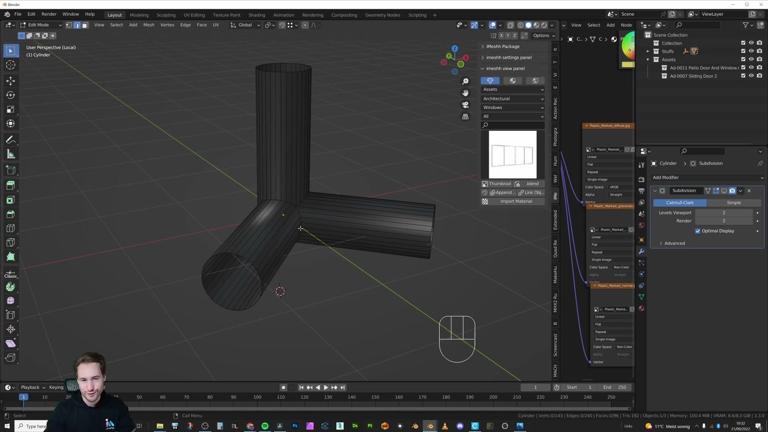The width and height of the screenshot is (768, 432).
Task: Open the Vertex menu
Action: (167, 25)
